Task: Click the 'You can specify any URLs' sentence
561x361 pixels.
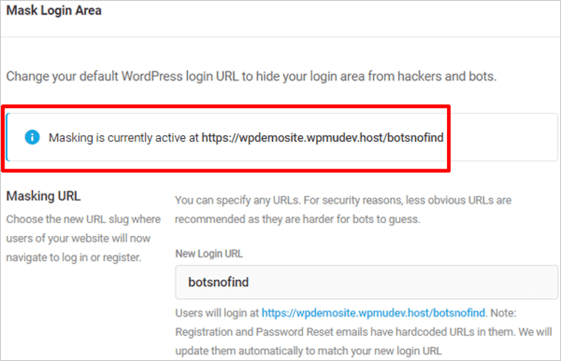Action: 343,200
